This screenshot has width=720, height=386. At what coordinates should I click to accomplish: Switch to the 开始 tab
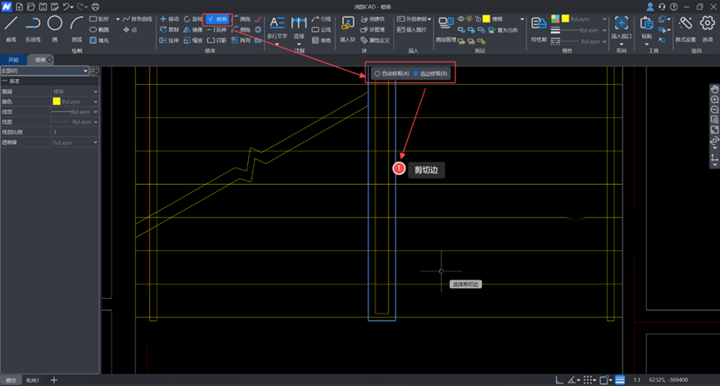point(13,60)
